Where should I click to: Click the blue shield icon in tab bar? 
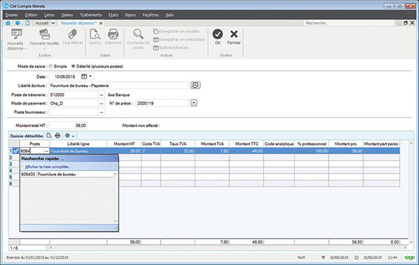click(17, 23)
